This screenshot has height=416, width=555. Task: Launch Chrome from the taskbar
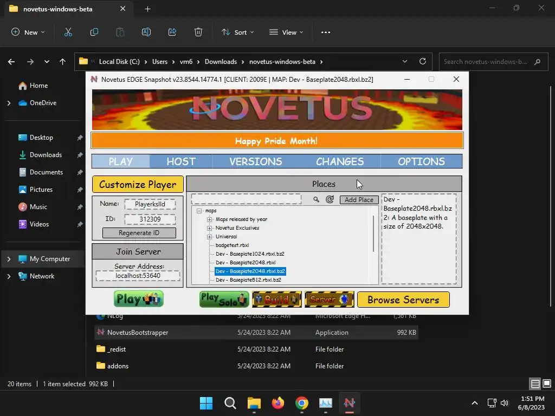point(301,403)
